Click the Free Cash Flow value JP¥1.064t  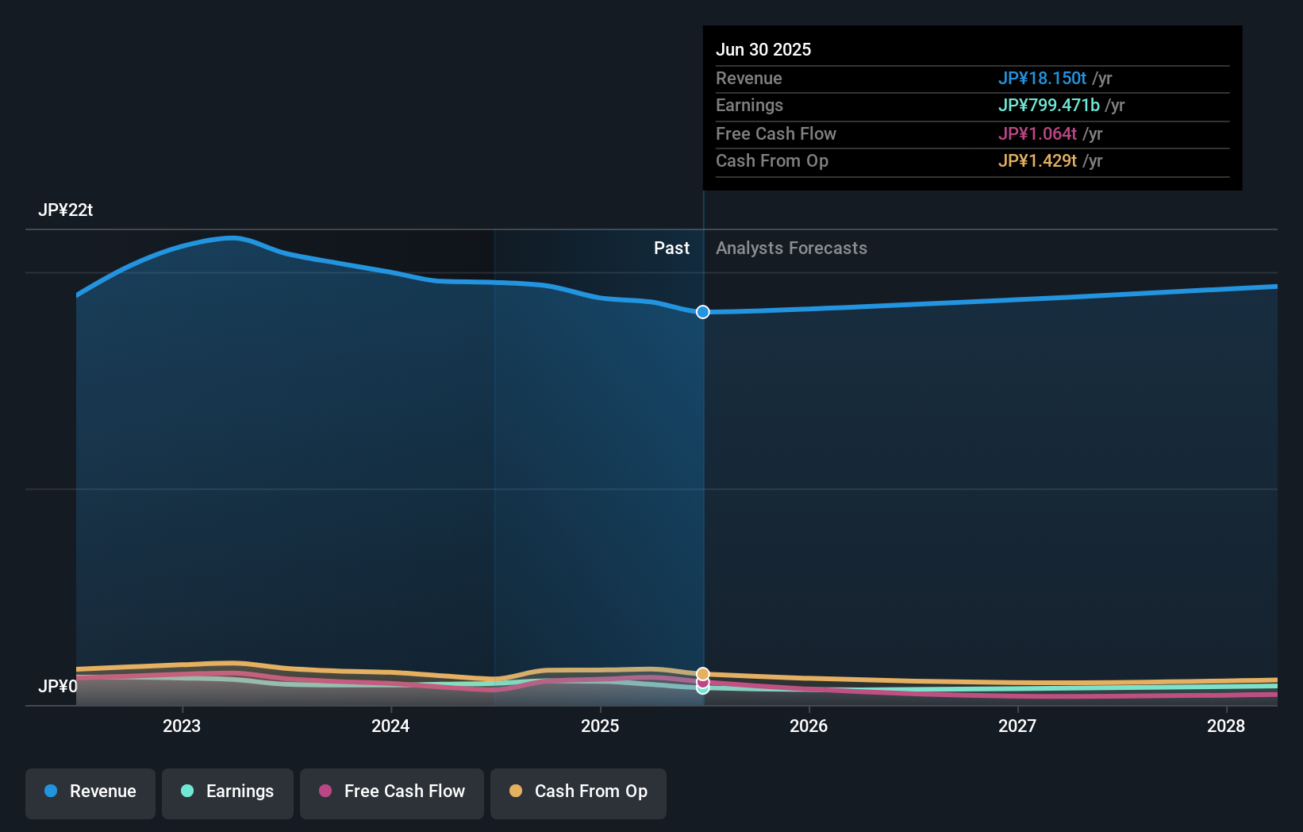tap(1037, 134)
